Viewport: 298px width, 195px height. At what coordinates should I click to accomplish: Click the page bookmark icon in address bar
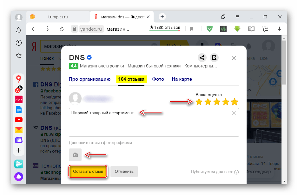click(x=192, y=29)
